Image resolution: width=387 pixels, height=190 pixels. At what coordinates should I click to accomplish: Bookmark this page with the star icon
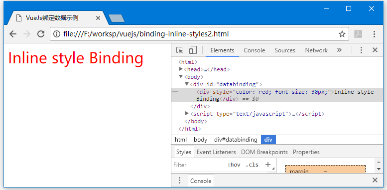342,34
